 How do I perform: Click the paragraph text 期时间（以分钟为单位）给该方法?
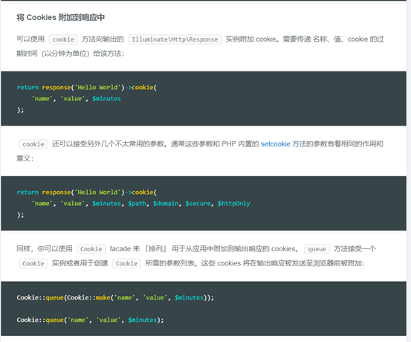71,54
